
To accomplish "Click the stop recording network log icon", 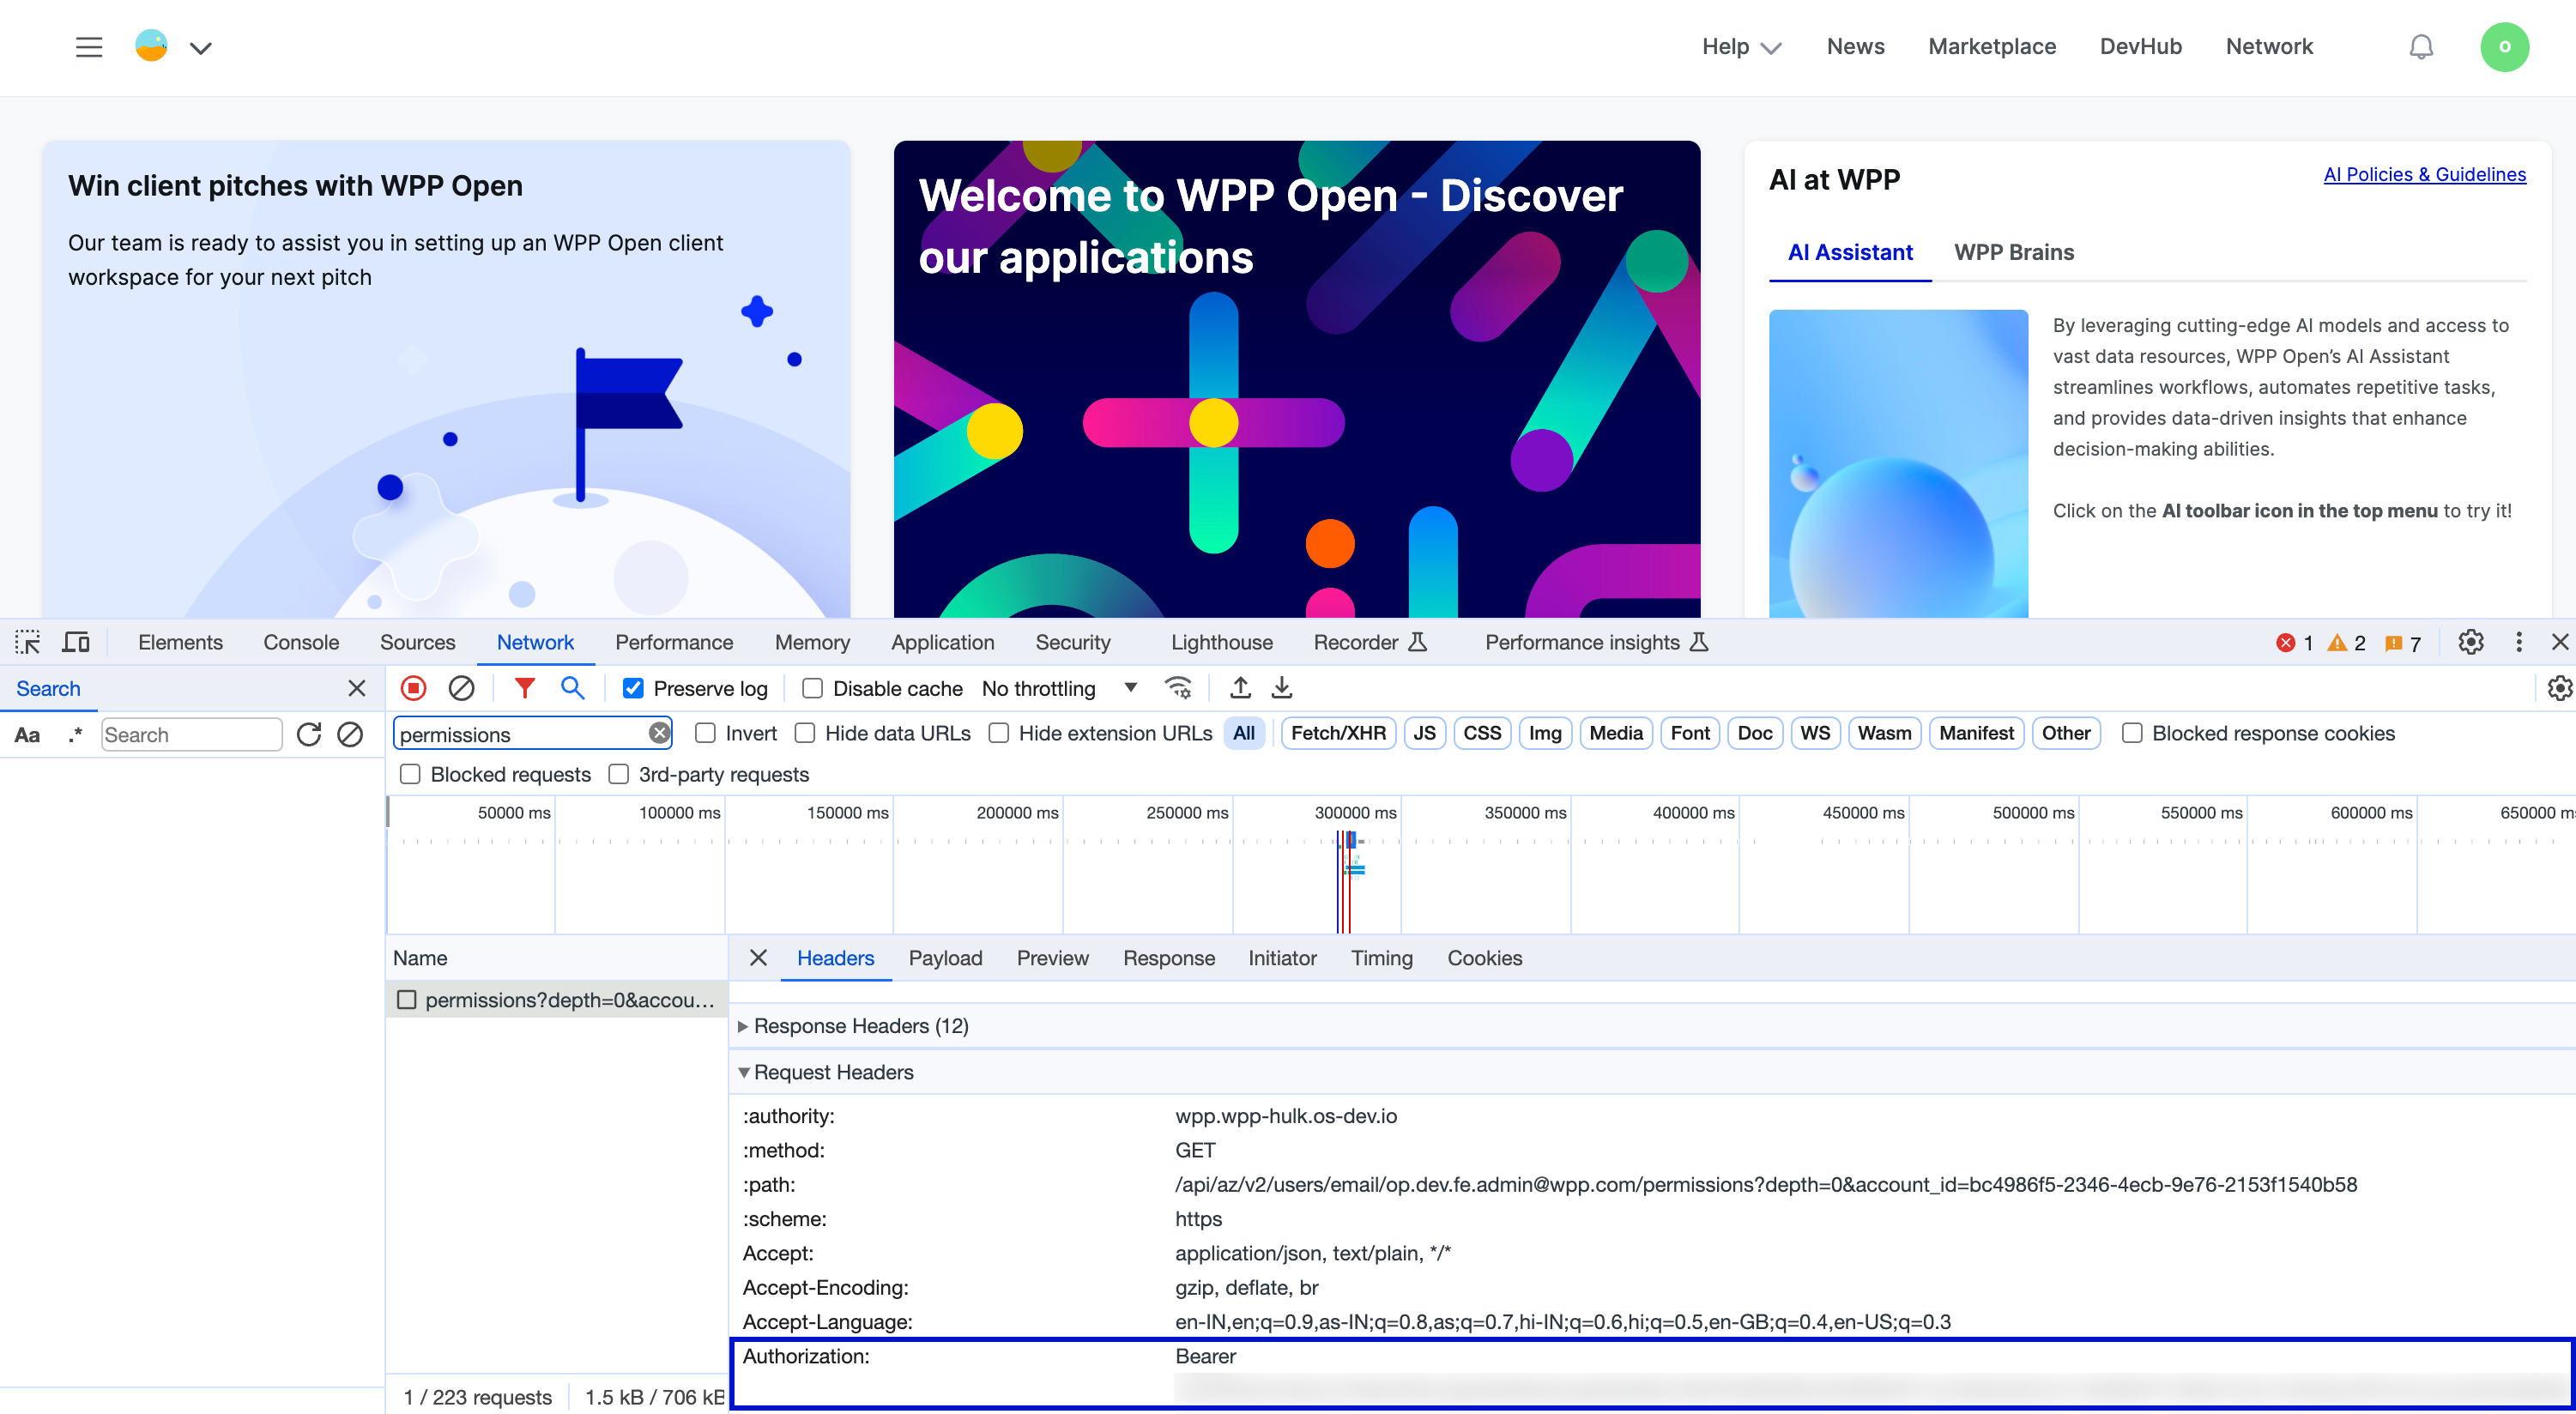I will 413,688.
